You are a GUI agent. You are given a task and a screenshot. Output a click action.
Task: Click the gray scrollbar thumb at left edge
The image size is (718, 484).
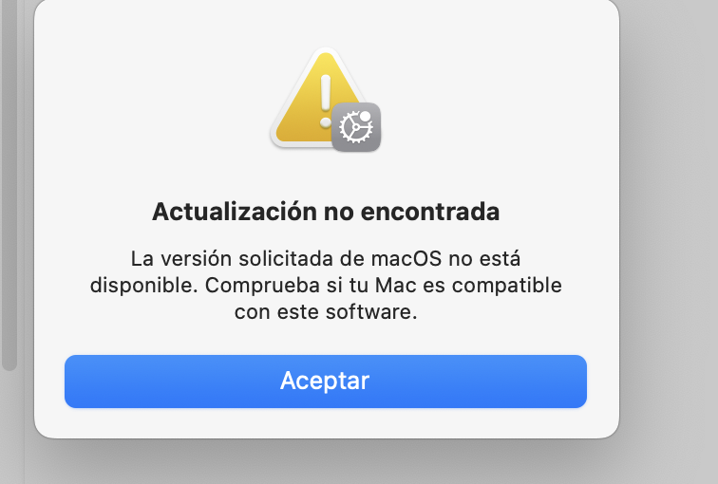point(9,183)
